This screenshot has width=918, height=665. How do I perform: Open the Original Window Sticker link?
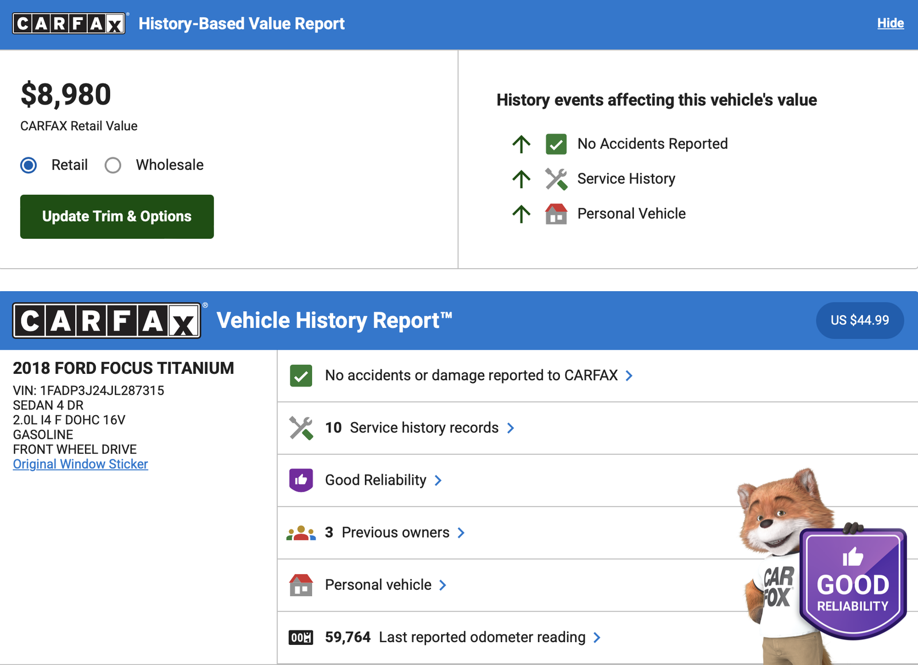tap(80, 464)
